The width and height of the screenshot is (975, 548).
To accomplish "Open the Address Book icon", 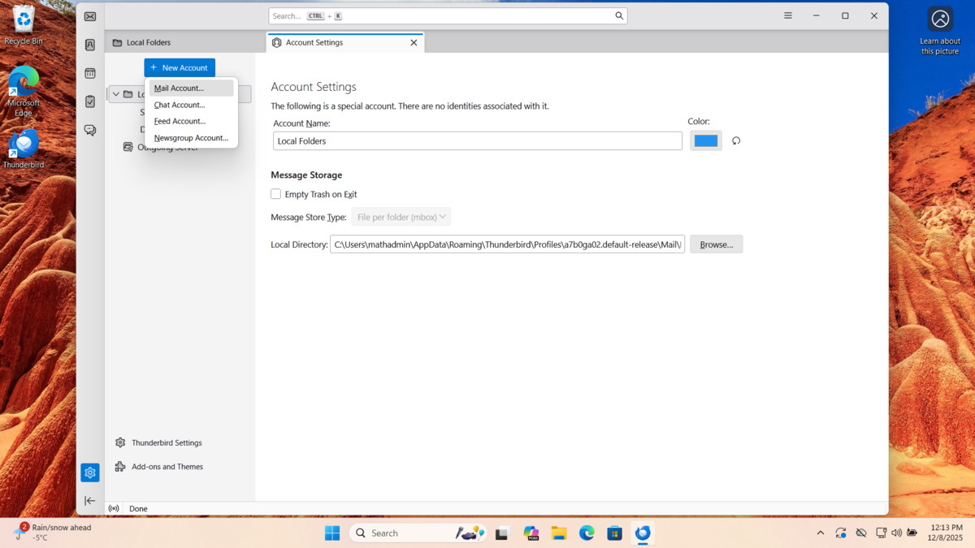I will (90, 45).
